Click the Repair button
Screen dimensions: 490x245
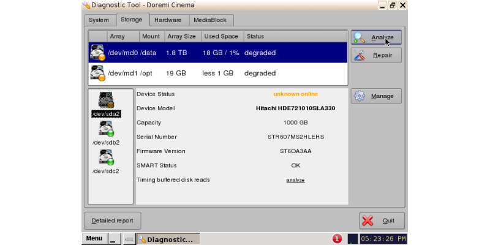(376, 55)
